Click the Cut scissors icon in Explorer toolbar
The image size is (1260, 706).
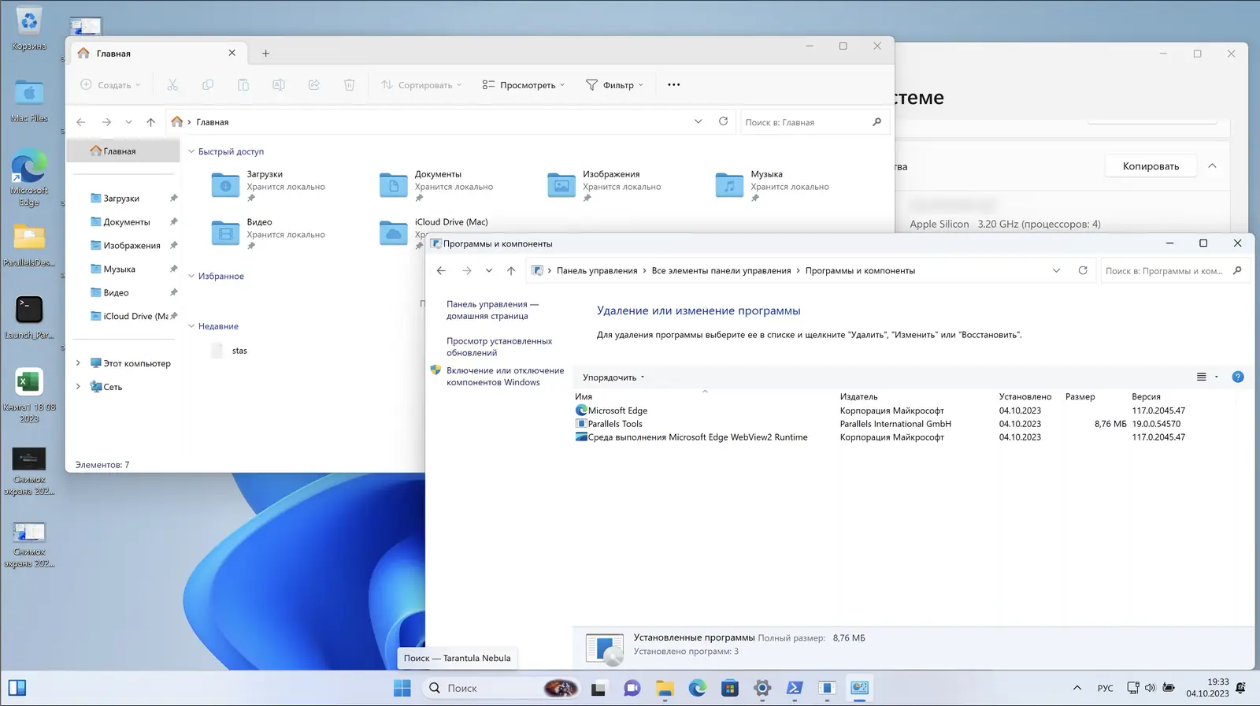(x=172, y=85)
